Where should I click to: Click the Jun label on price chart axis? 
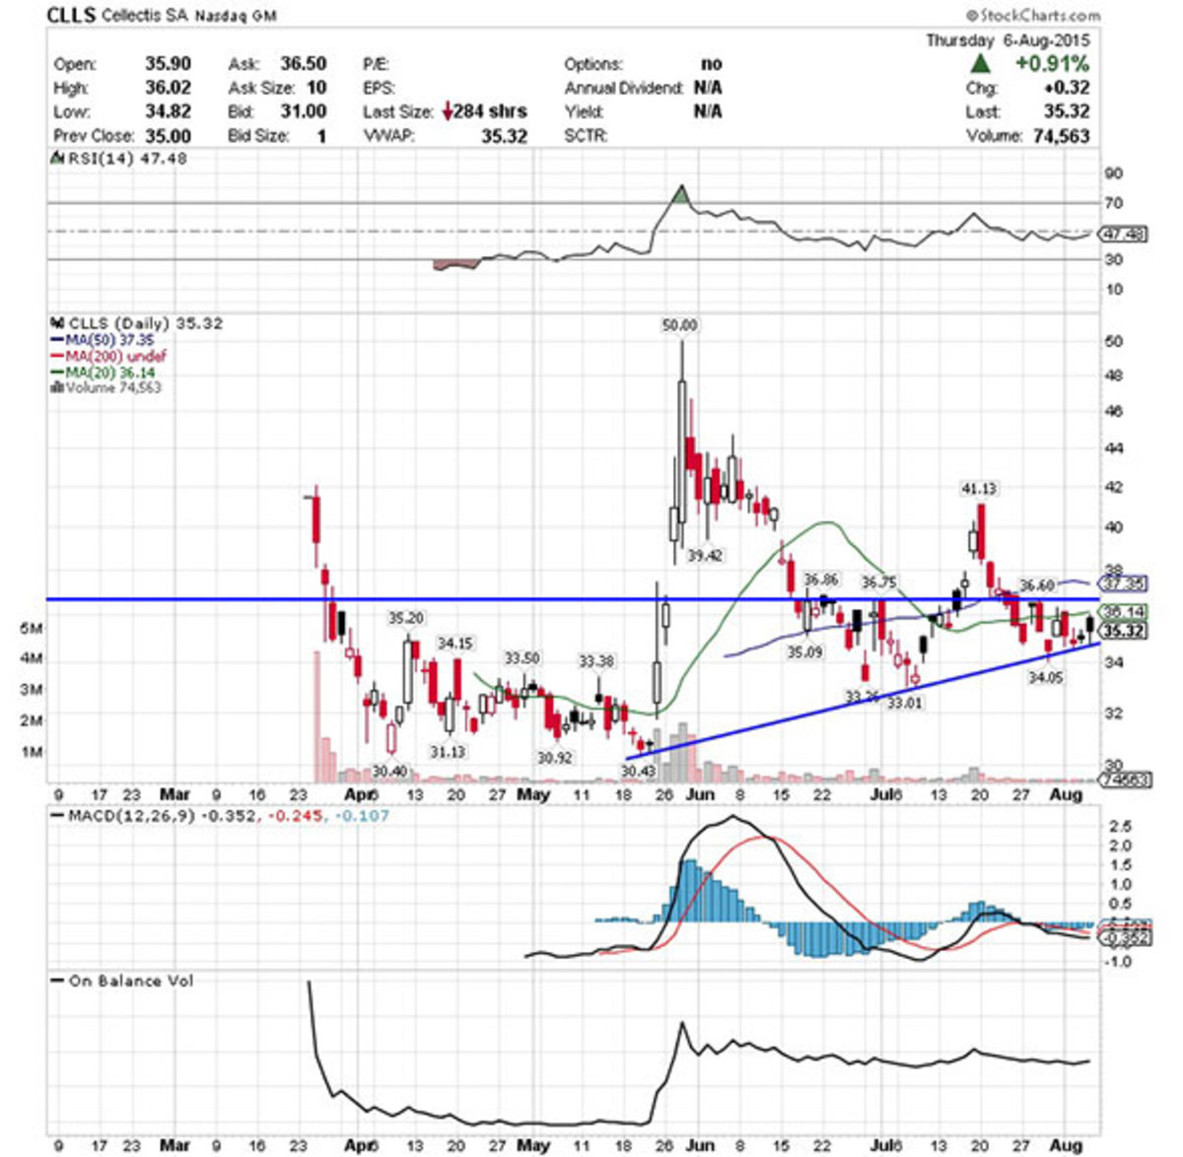click(700, 793)
